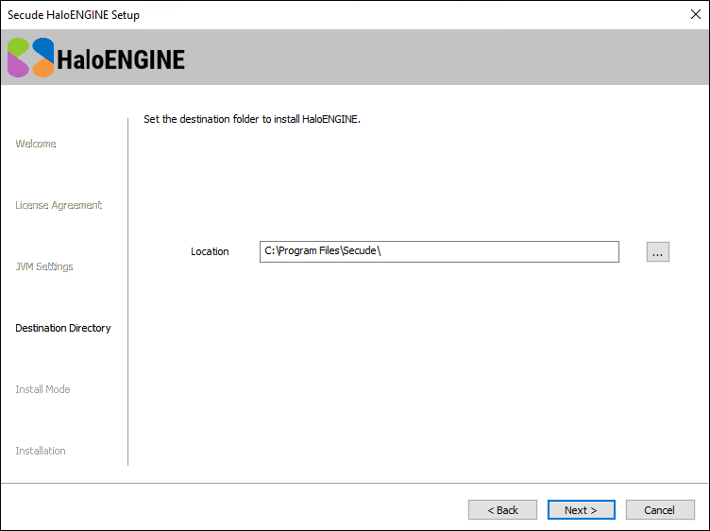Select the Welcome step in sidebar
Screen dimensions: 710x531
point(36,144)
